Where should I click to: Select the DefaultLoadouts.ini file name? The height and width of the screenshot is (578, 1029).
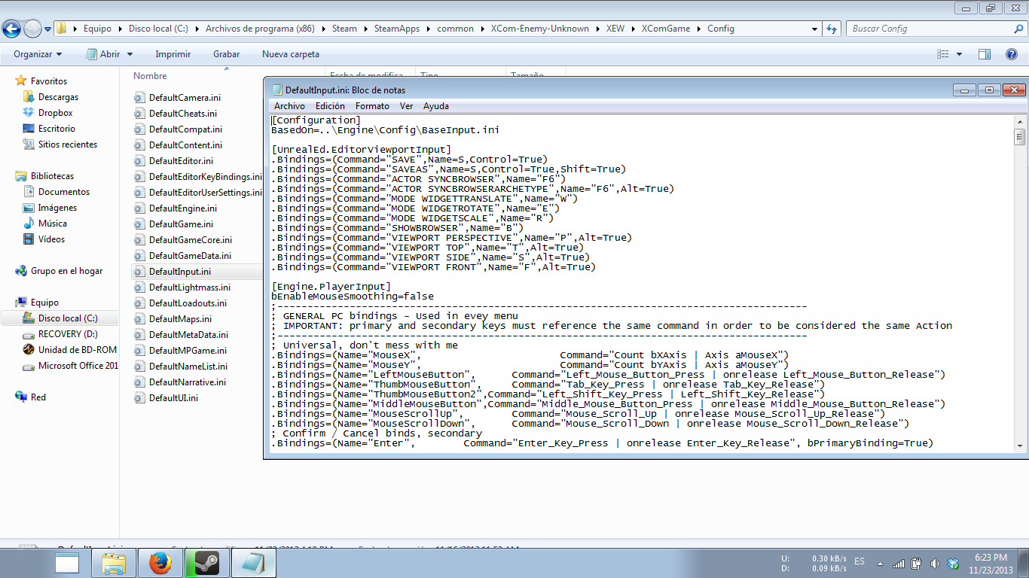tap(188, 303)
